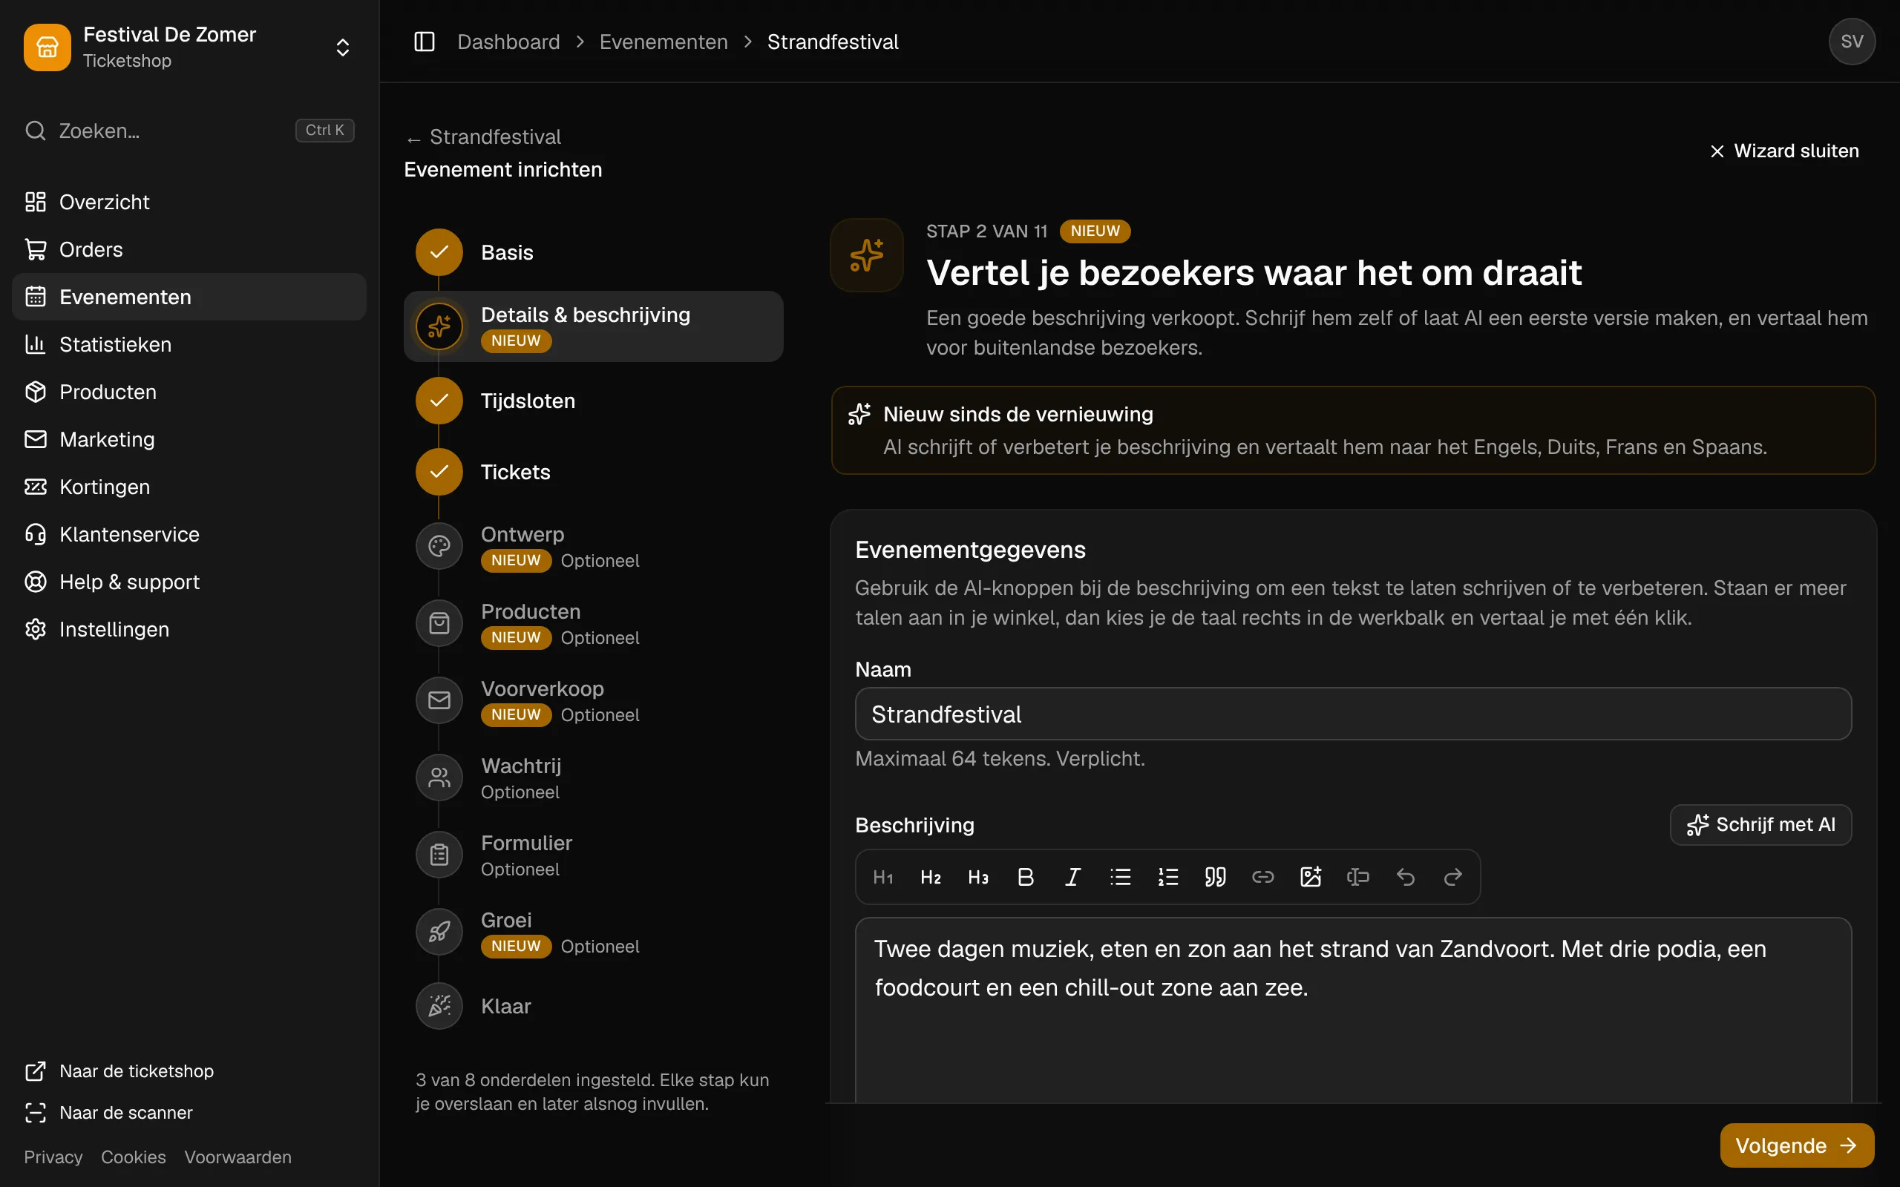Redo the last edit

(x=1453, y=877)
